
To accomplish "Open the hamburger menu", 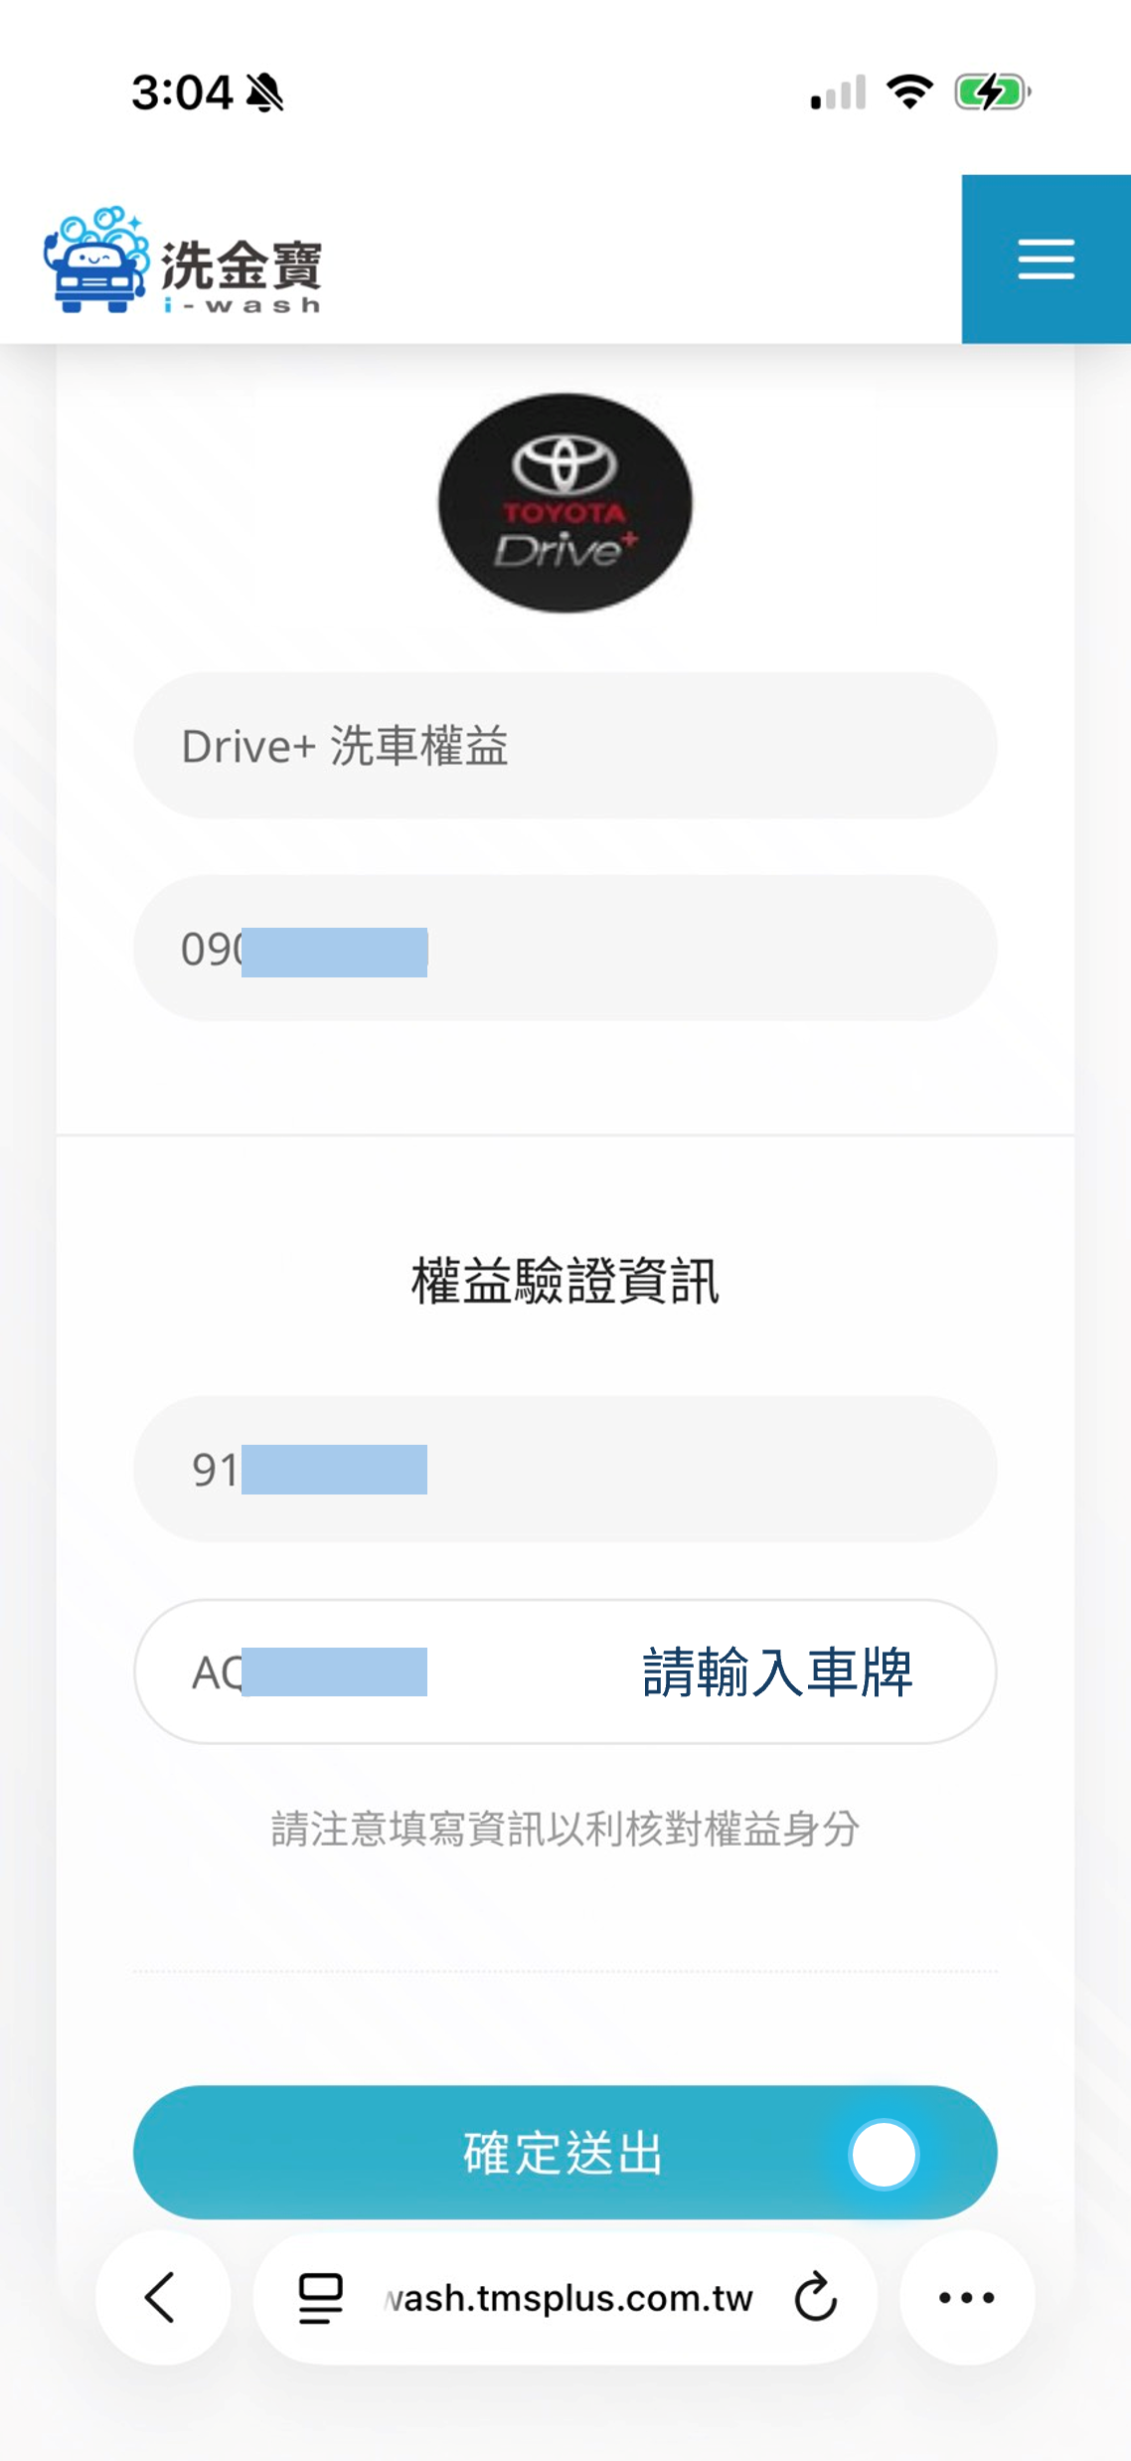I will click(x=1046, y=260).
